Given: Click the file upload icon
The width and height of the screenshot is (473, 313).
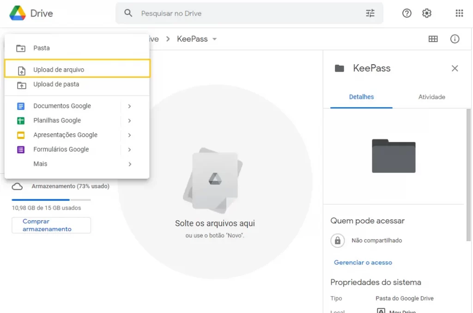Looking at the screenshot, I should (21, 71).
